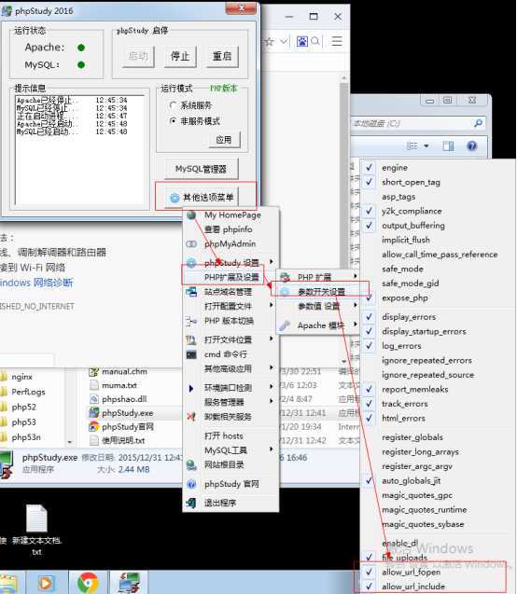Image resolution: width=517 pixels, height=594 pixels.
Task: Click the browser search magnifier icon
Action: (x=315, y=41)
